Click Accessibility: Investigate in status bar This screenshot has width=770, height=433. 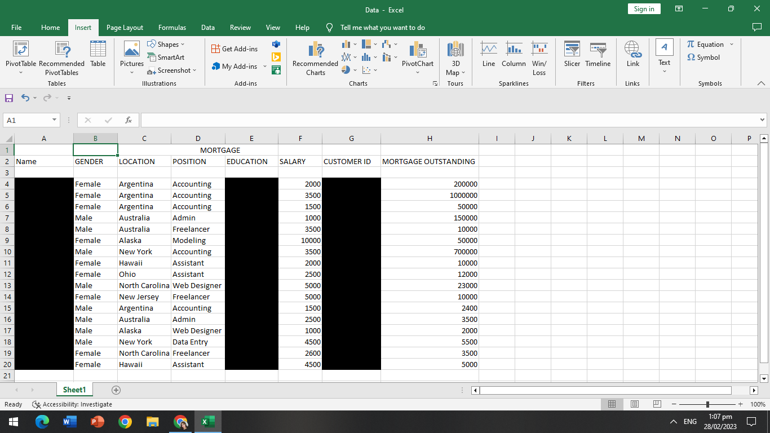coord(72,404)
